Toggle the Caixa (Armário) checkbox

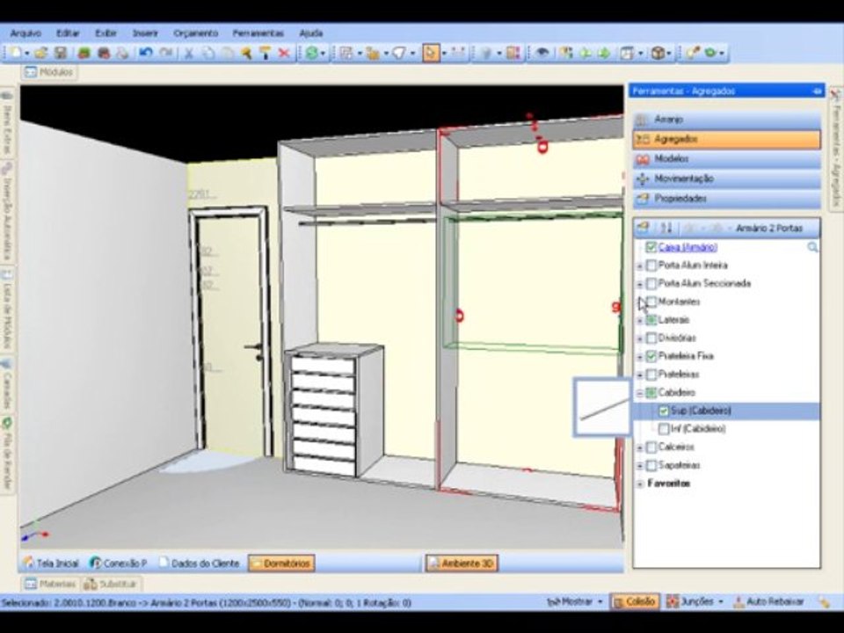point(651,247)
